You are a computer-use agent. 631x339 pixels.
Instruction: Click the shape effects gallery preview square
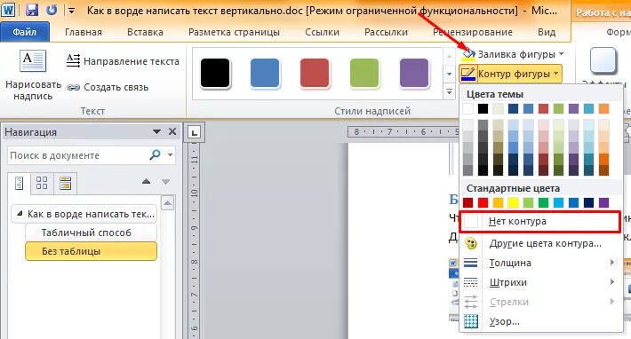coord(603,60)
